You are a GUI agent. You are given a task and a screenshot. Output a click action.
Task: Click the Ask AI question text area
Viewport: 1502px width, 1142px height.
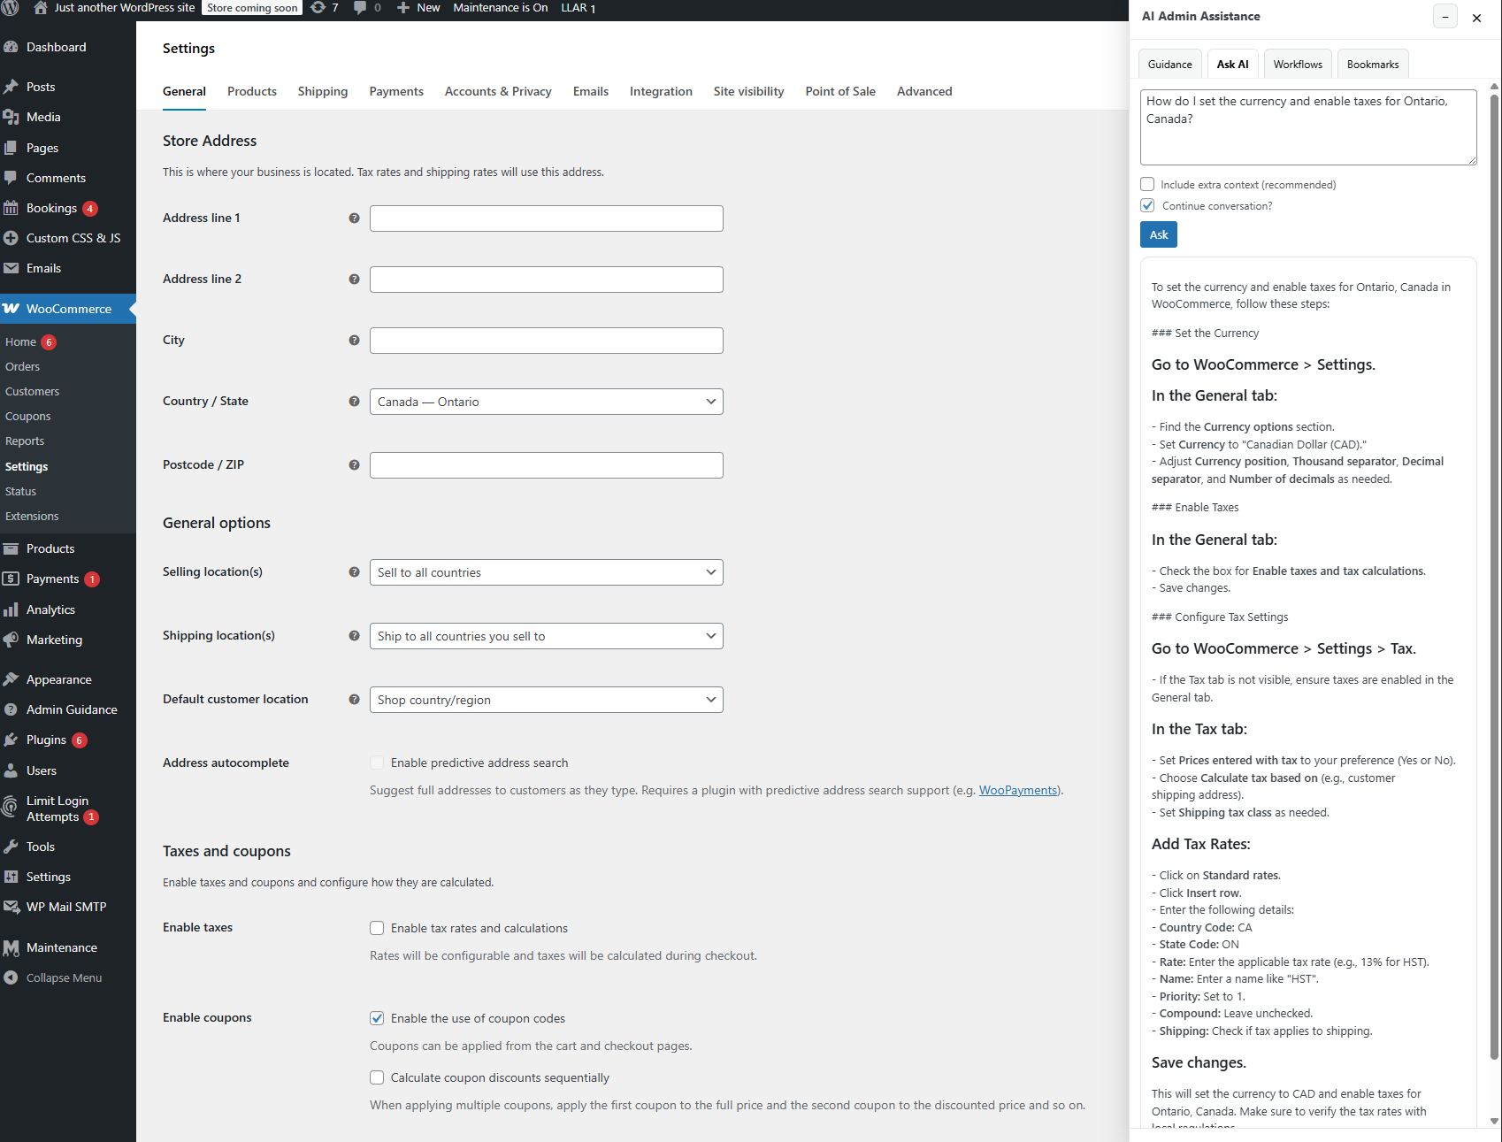click(x=1308, y=127)
